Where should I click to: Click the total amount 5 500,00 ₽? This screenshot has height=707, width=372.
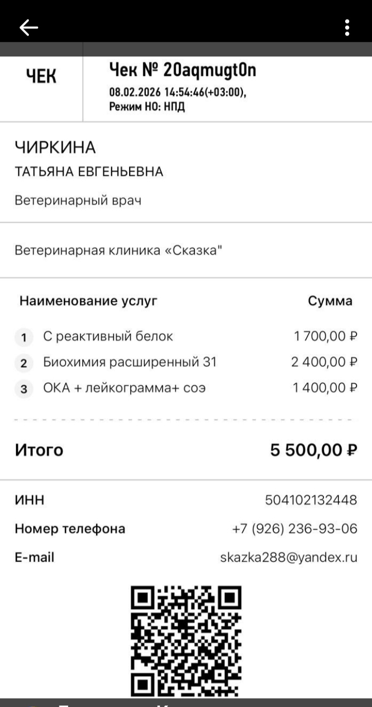click(313, 450)
